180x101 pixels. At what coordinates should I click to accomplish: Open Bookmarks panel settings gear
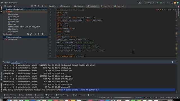(x=42, y=34)
